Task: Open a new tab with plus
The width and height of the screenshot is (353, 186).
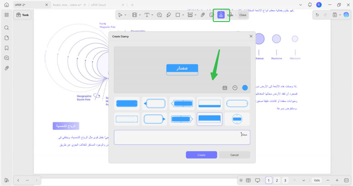Action: click(x=132, y=5)
